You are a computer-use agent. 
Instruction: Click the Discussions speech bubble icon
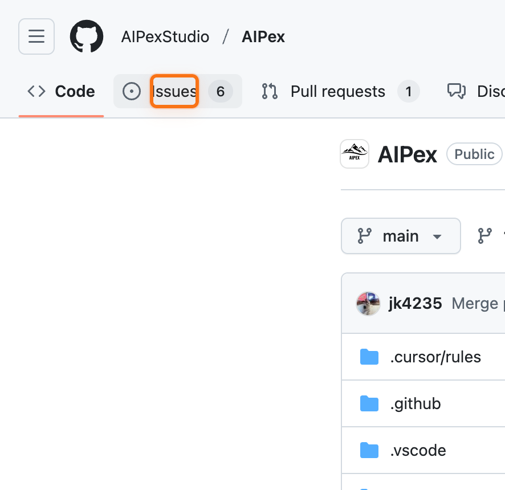coord(457,91)
